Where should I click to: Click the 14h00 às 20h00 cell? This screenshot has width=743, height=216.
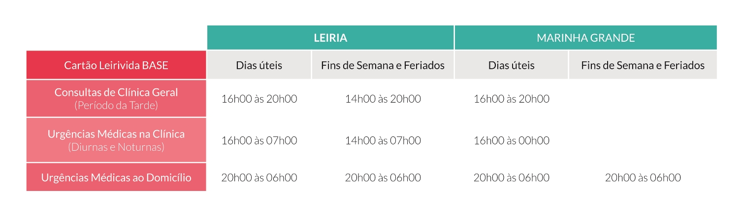coord(383,99)
